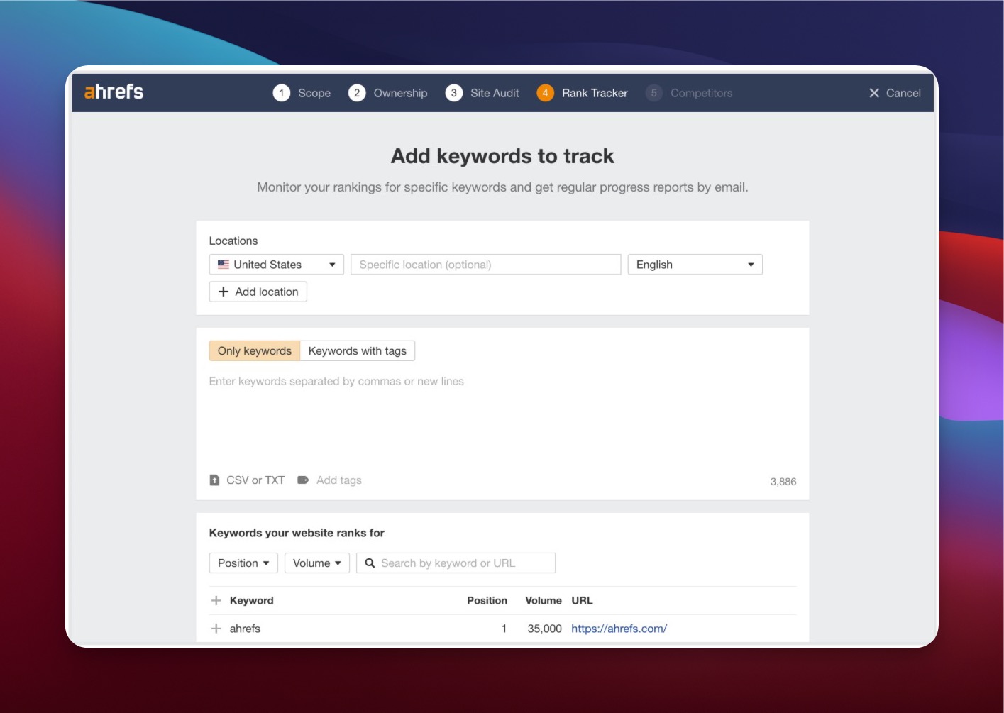The image size is (1004, 713).
Task: Open the Position filter dropdown
Action: coord(243,563)
